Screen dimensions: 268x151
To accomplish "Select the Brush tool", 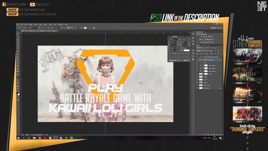I will [x=18, y=54].
